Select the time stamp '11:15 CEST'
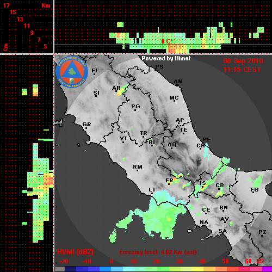272x272 pixels. coord(242,70)
